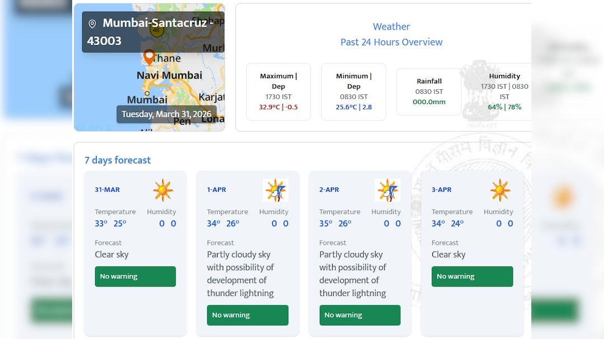Click the yellow highway 48 marker on map
Image resolution: width=604 pixels, height=339 pixels.
[x=157, y=30]
